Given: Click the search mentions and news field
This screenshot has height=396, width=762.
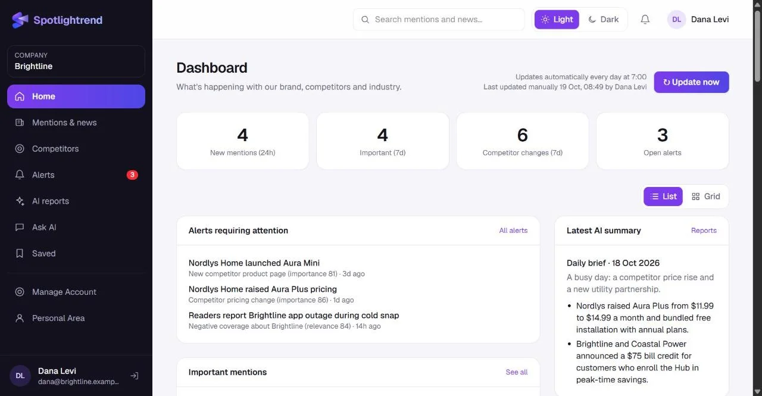Looking at the screenshot, I should 439,20.
